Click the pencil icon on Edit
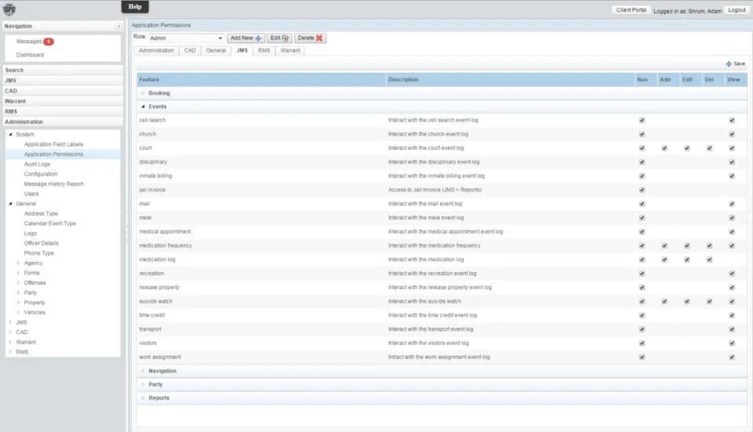Viewport: 753px width, 432px height. click(x=286, y=38)
